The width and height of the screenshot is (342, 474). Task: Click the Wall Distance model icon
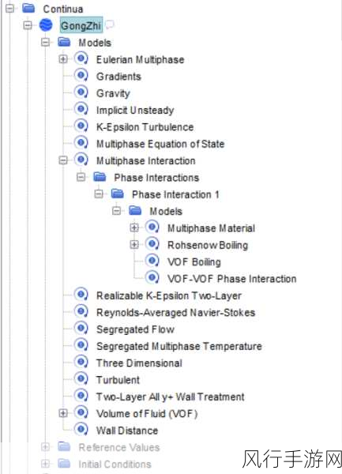[81, 429]
